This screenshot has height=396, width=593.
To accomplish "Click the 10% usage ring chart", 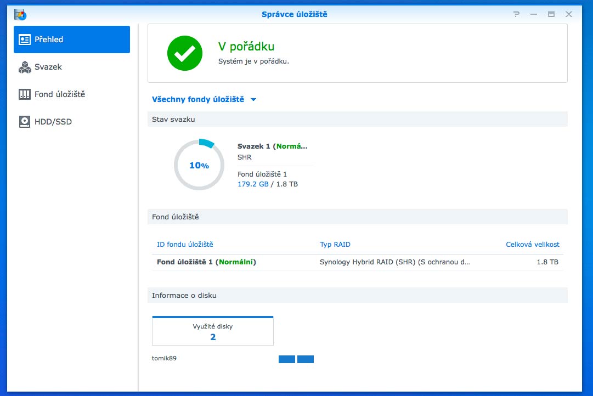I will click(199, 165).
